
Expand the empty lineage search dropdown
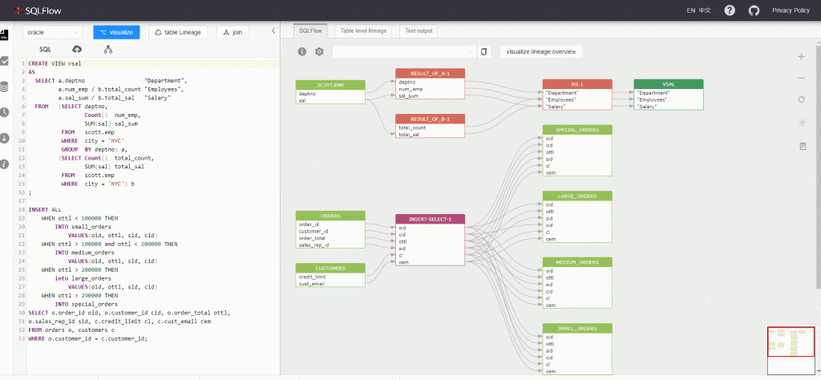coord(403,51)
